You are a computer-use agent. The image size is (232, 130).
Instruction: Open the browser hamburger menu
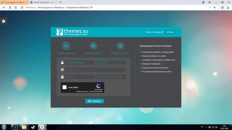[210, 3]
